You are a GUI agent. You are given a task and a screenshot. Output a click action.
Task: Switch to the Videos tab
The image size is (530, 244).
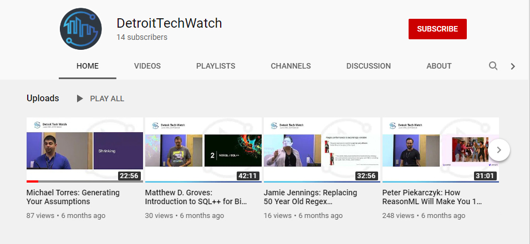[147, 66]
